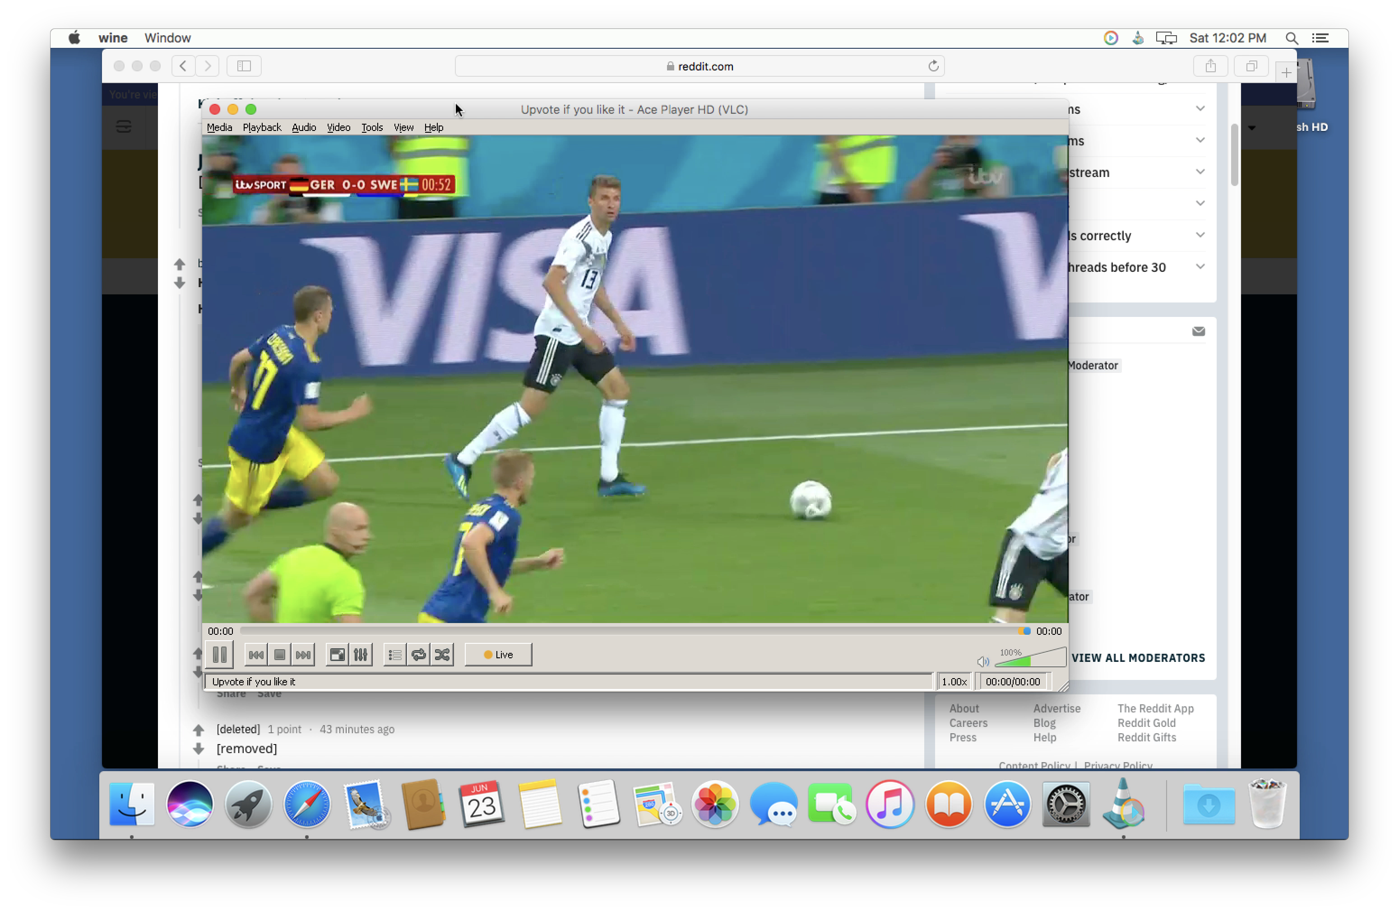Image resolution: width=1399 pixels, height=912 pixels.
Task: Open the VLC Playback menu
Action: pyautogui.click(x=262, y=126)
